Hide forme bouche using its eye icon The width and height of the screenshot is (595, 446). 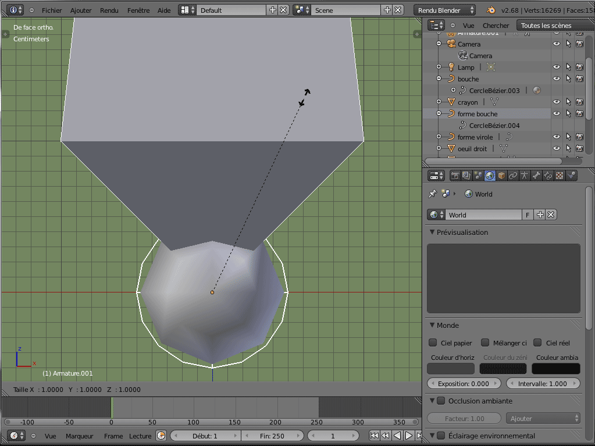557,114
